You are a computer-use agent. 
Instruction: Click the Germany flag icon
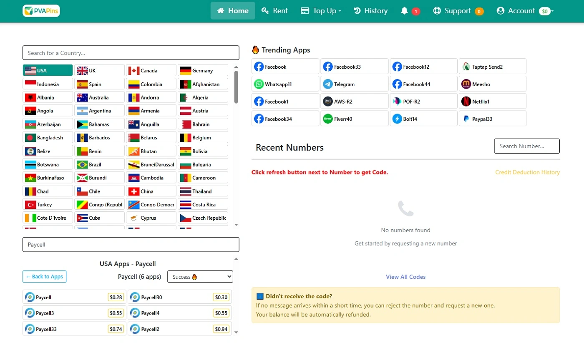click(x=186, y=71)
